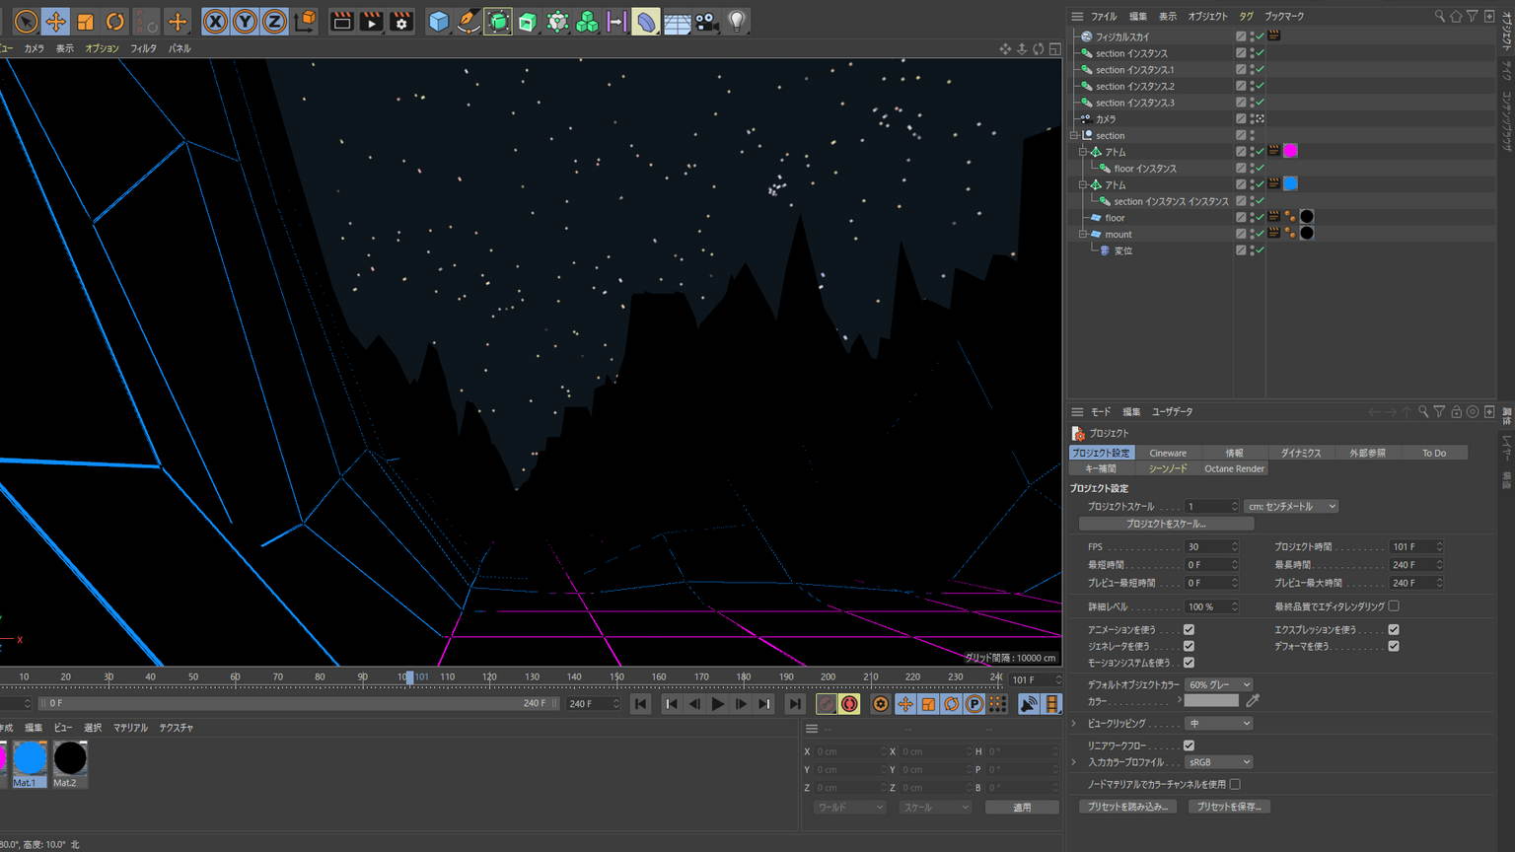The height and width of the screenshot is (852, 1515).
Task: Click the プリセットを保存 button
Action: point(1229,807)
